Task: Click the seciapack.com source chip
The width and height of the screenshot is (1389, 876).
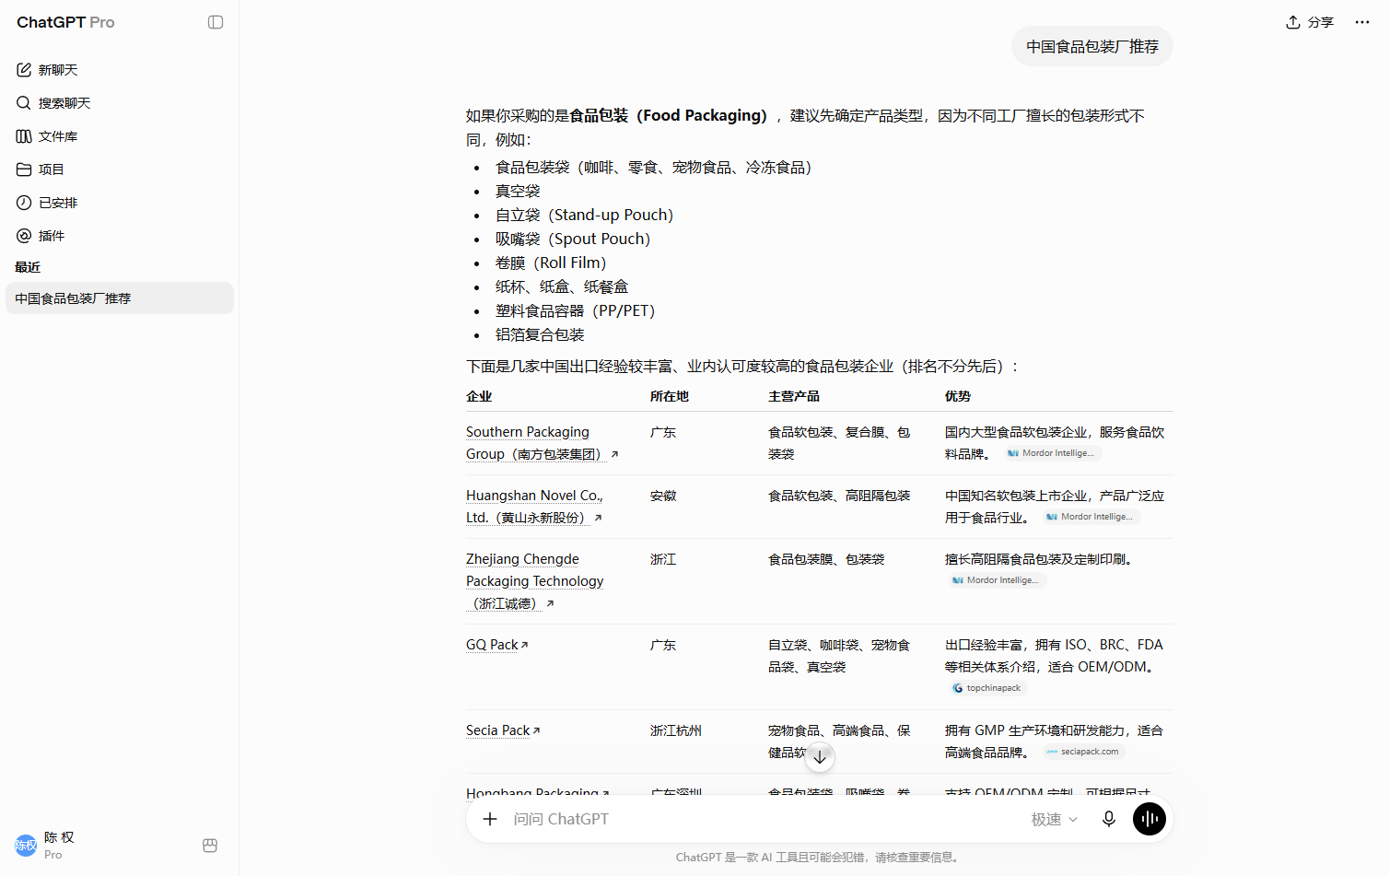Action: click(x=1083, y=752)
